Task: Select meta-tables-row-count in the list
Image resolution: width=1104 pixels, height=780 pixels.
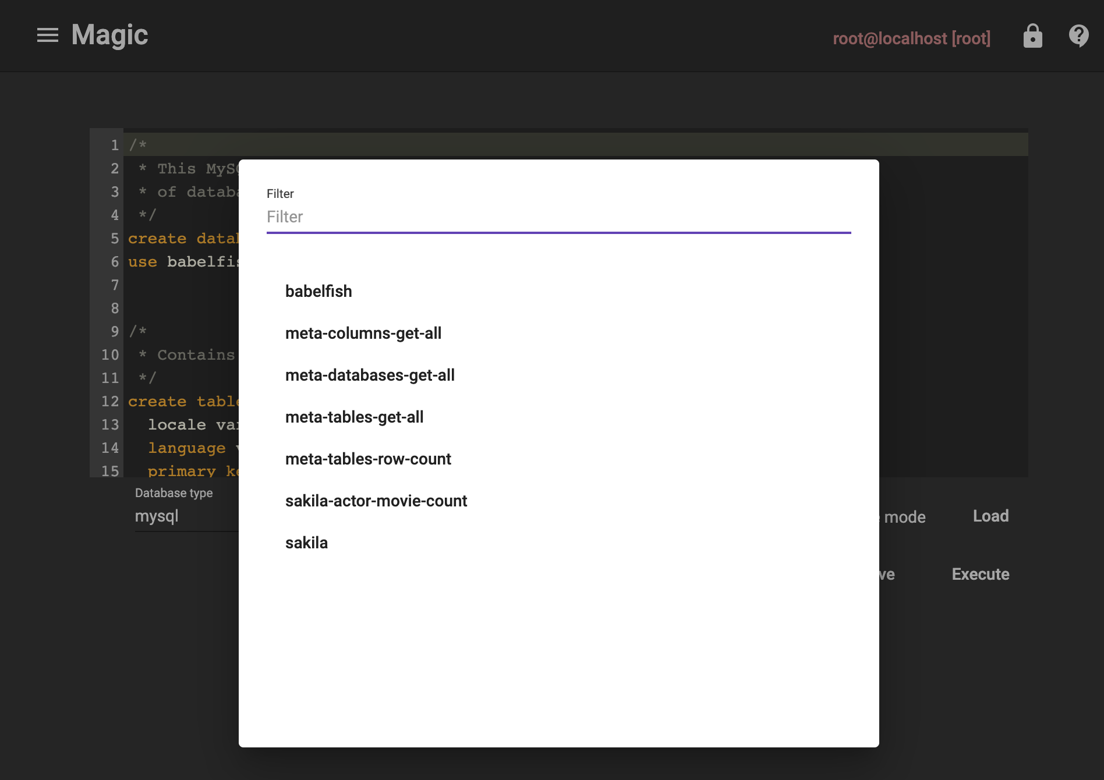Action: tap(368, 459)
